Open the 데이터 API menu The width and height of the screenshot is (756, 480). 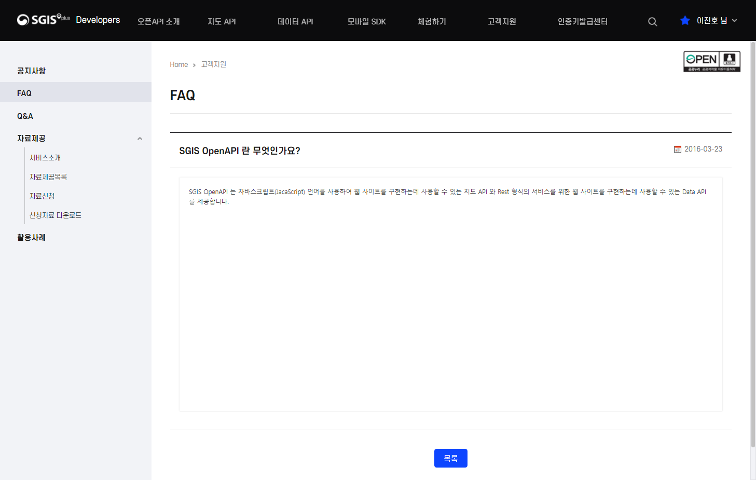tap(295, 21)
